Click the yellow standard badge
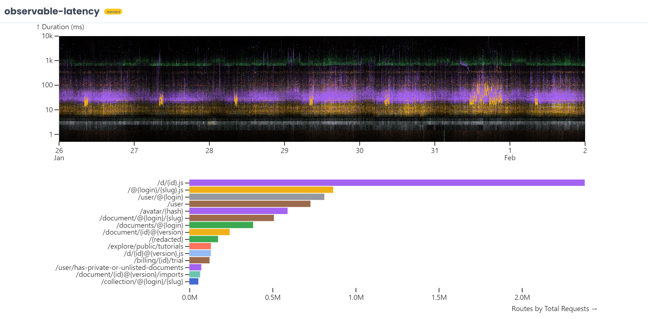This screenshot has height=319, width=648. [x=113, y=12]
